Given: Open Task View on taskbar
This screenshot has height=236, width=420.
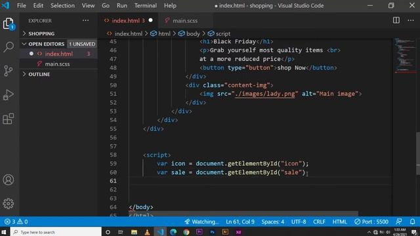Looking at the screenshot, I should point(121,232).
